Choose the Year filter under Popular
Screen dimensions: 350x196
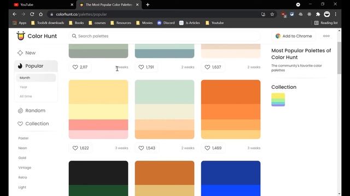24,87
